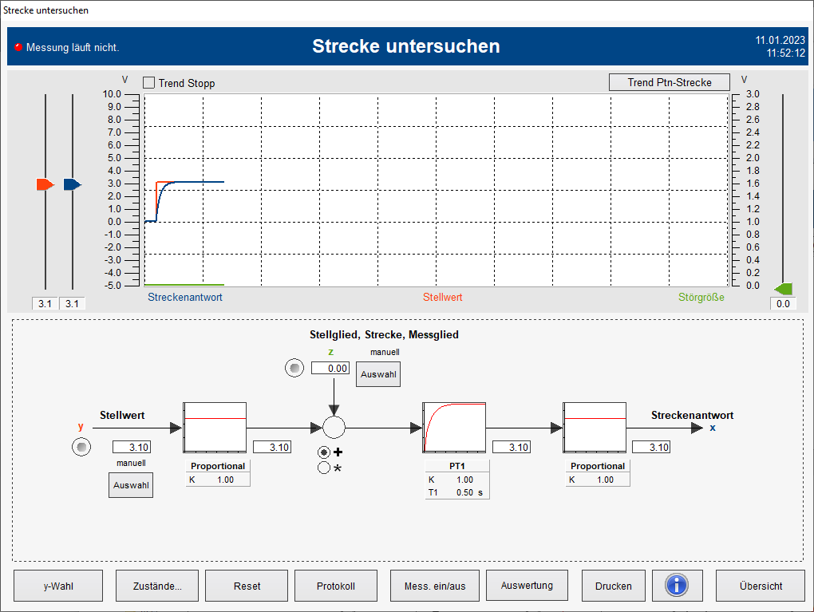Screen dimensions: 814x612
Task: Click the date and time display
Action: point(780,46)
